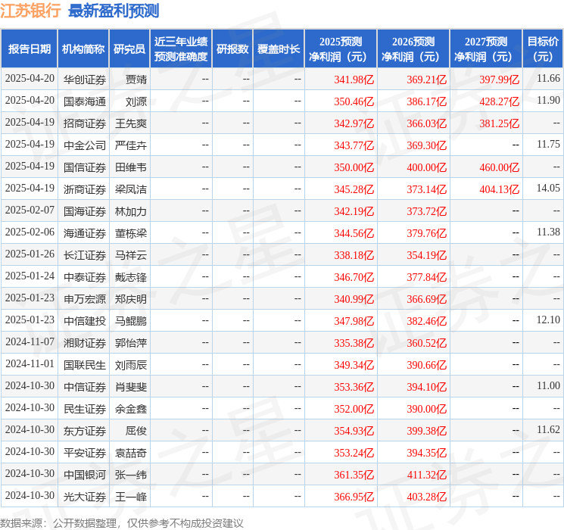Sort by 报告日期 column header

[29, 49]
